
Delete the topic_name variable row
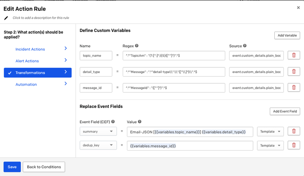[293, 56]
